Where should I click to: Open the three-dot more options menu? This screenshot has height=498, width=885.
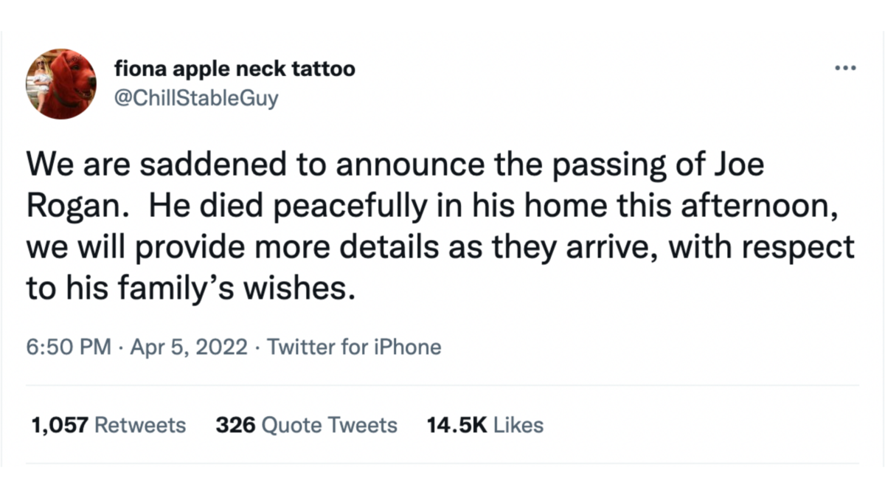tap(844, 69)
